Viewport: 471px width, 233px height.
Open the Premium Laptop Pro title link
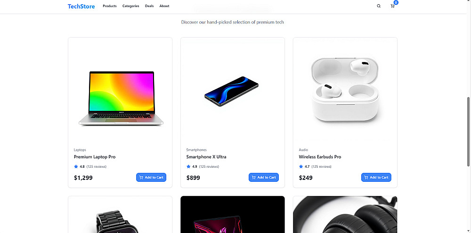[x=95, y=157]
